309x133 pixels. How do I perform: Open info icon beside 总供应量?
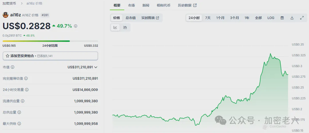tap(19, 112)
